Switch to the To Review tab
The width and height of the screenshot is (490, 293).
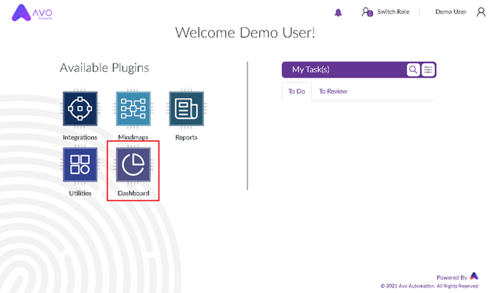[x=333, y=92]
